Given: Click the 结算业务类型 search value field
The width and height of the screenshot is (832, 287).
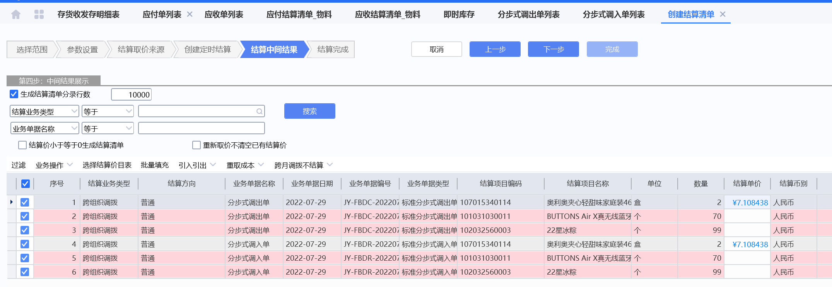Looking at the screenshot, I should pyautogui.click(x=202, y=111).
